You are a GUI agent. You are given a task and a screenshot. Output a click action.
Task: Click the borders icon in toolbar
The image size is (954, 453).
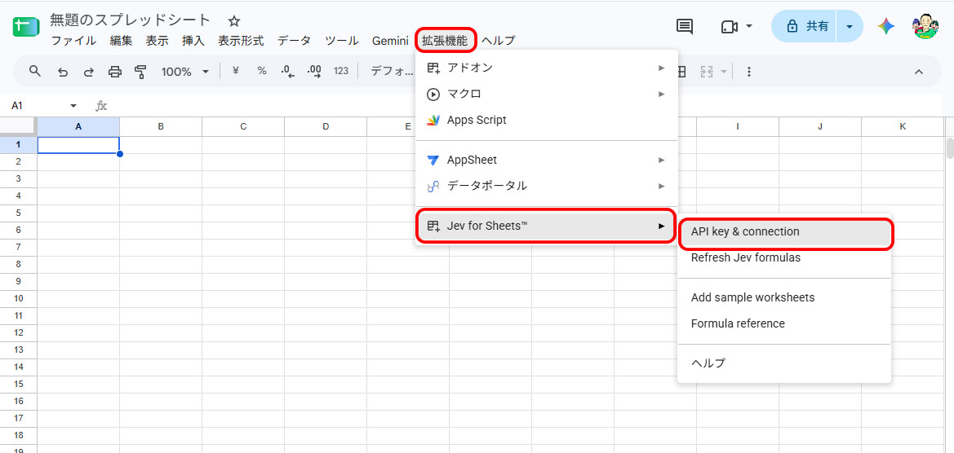682,72
